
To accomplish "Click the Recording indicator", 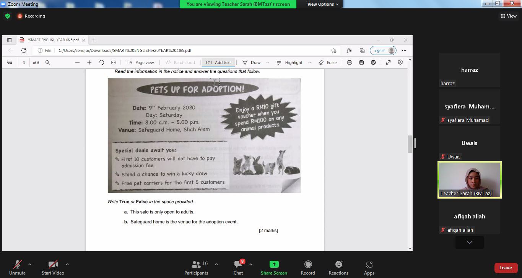I will tap(31, 16).
